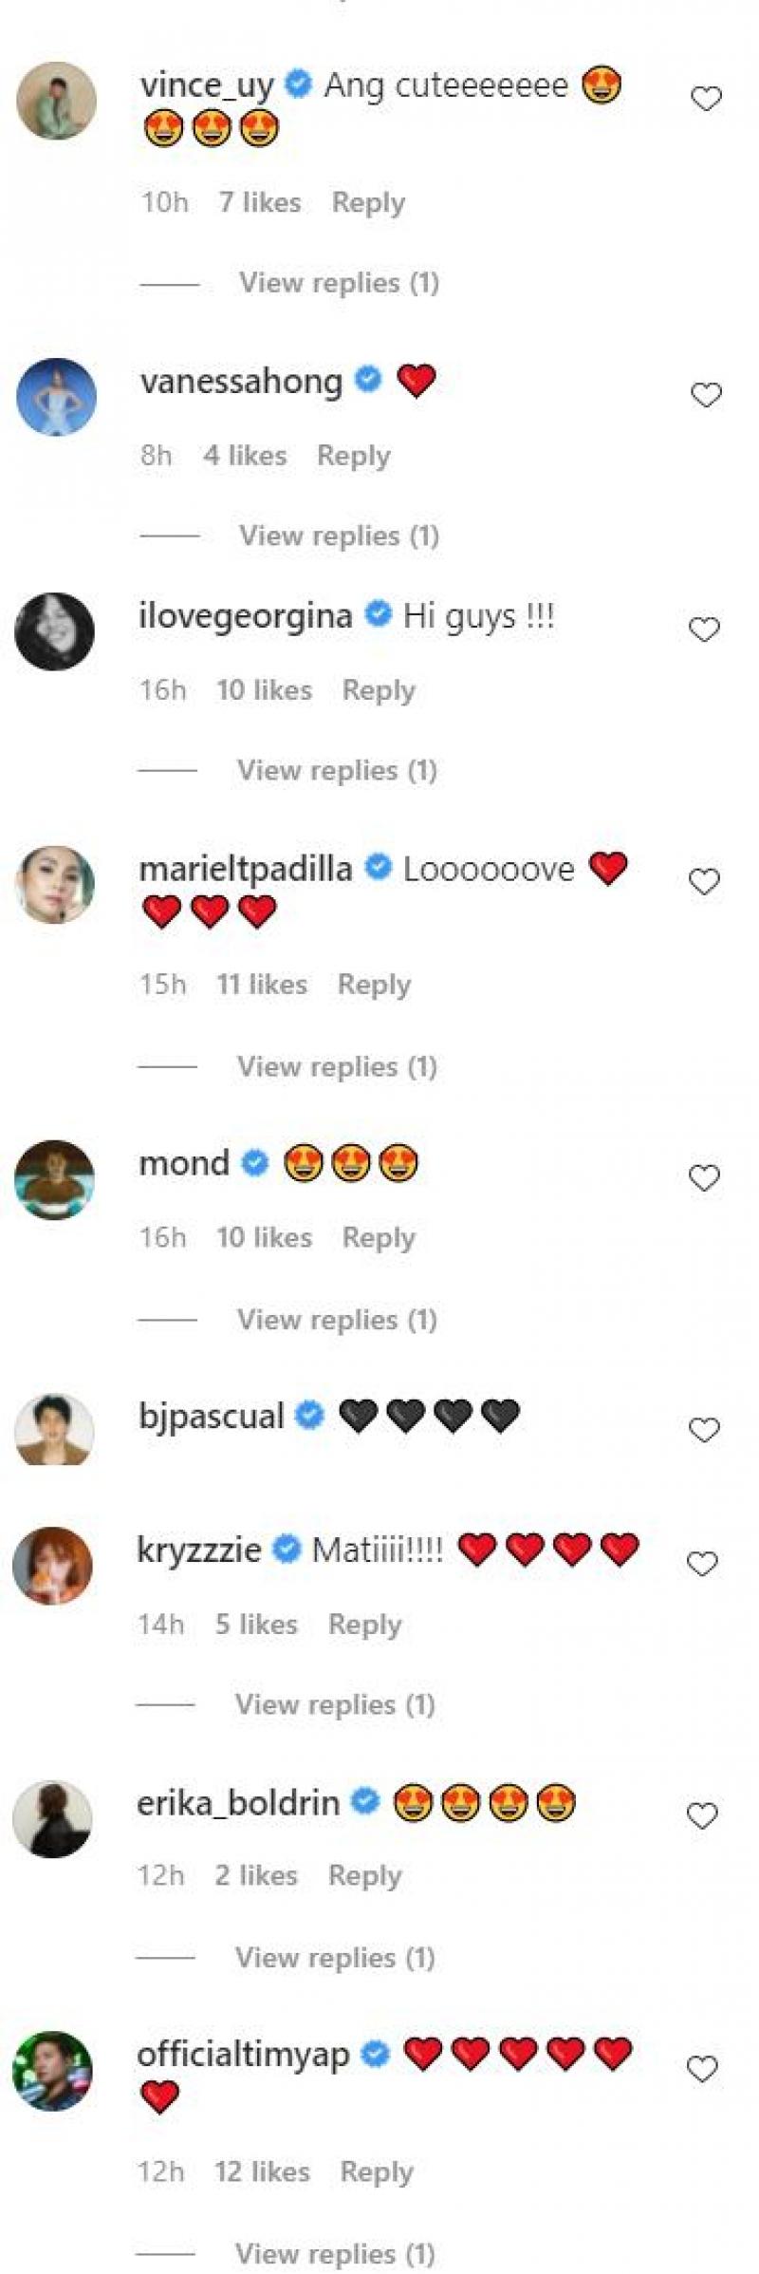Screen dimensions: 759x2274
Task: Open kryzzzie's profile via username
Action: click(x=199, y=1550)
